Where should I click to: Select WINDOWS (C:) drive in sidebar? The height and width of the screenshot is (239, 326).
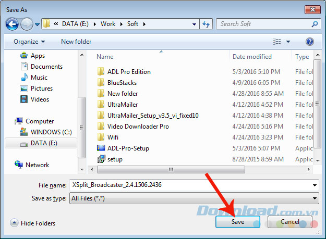pos(51,132)
